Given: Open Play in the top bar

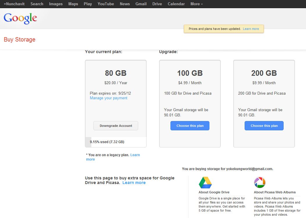Looking at the screenshot, I should (88, 4).
